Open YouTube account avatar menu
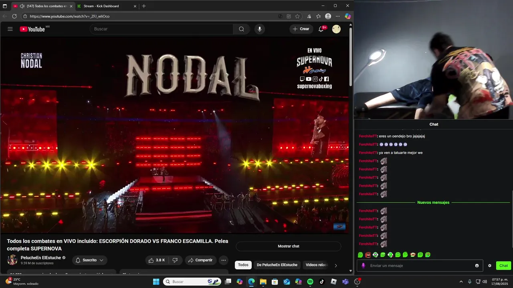The width and height of the screenshot is (513, 288). tap(336, 29)
